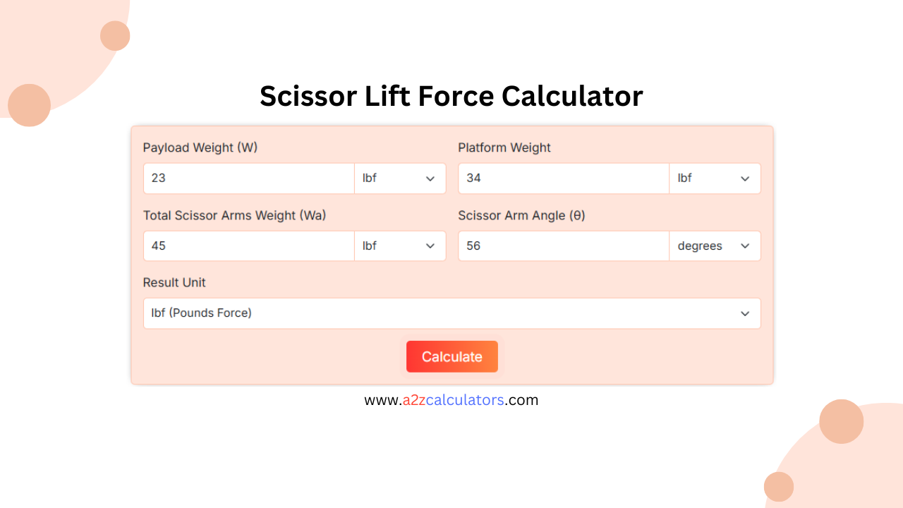
Task: Open the degrees dropdown for Scissor Arm Angle
Action: [x=715, y=246]
